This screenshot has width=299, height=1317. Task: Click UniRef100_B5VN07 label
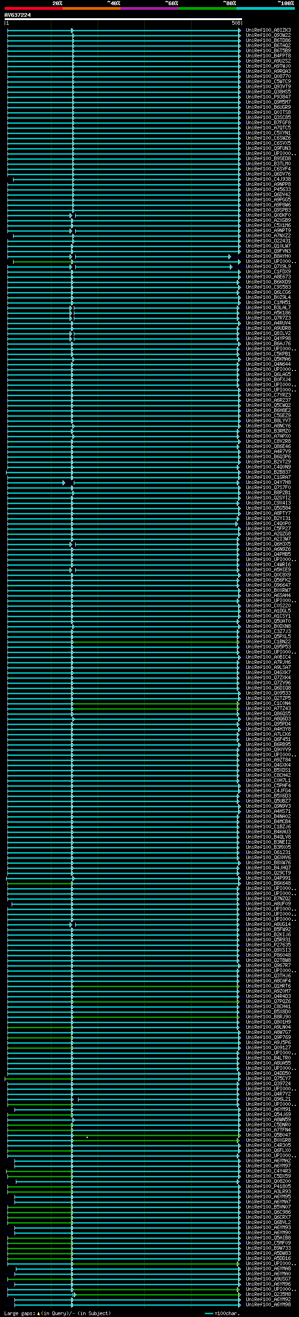pos(268,1207)
